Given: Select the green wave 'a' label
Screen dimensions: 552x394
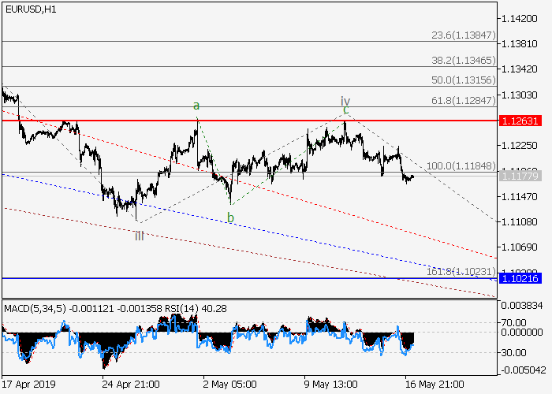Looking at the screenshot, I should 196,105.
